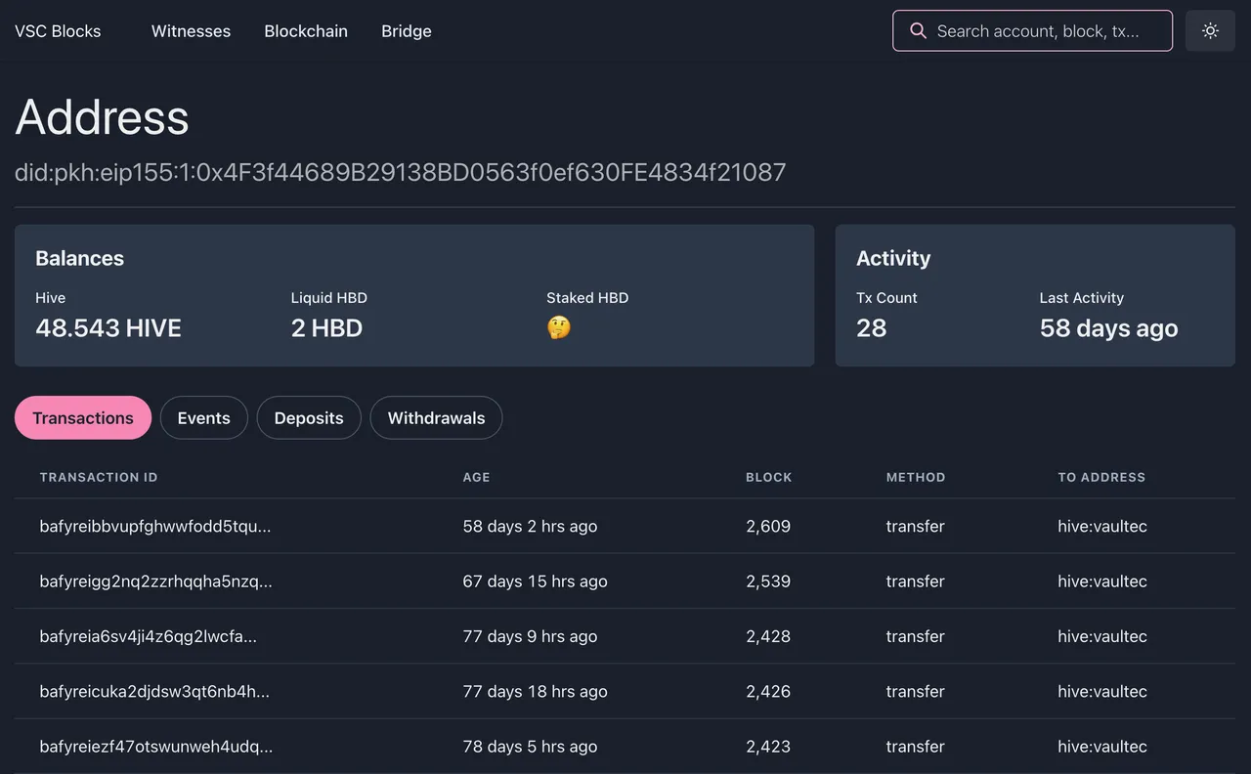Click the 2 HBD liquid balance
The width and height of the screenshot is (1251, 774).
coord(326,327)
